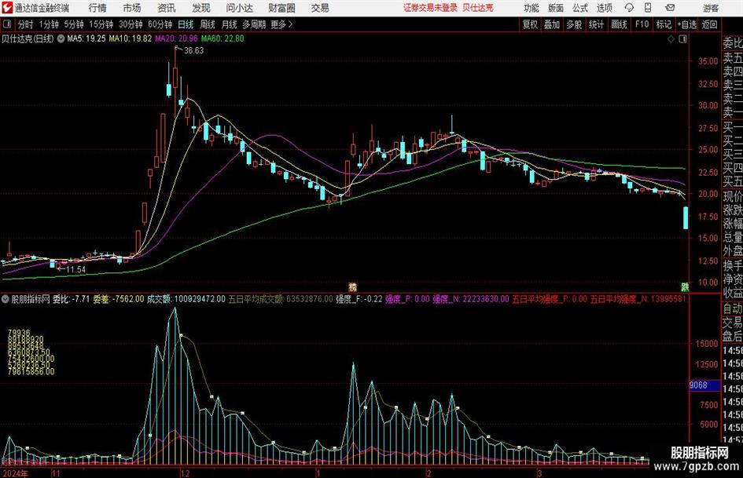Select the 日线 daily period
This screenshot has width=743, height=478.
click(186, 24)
